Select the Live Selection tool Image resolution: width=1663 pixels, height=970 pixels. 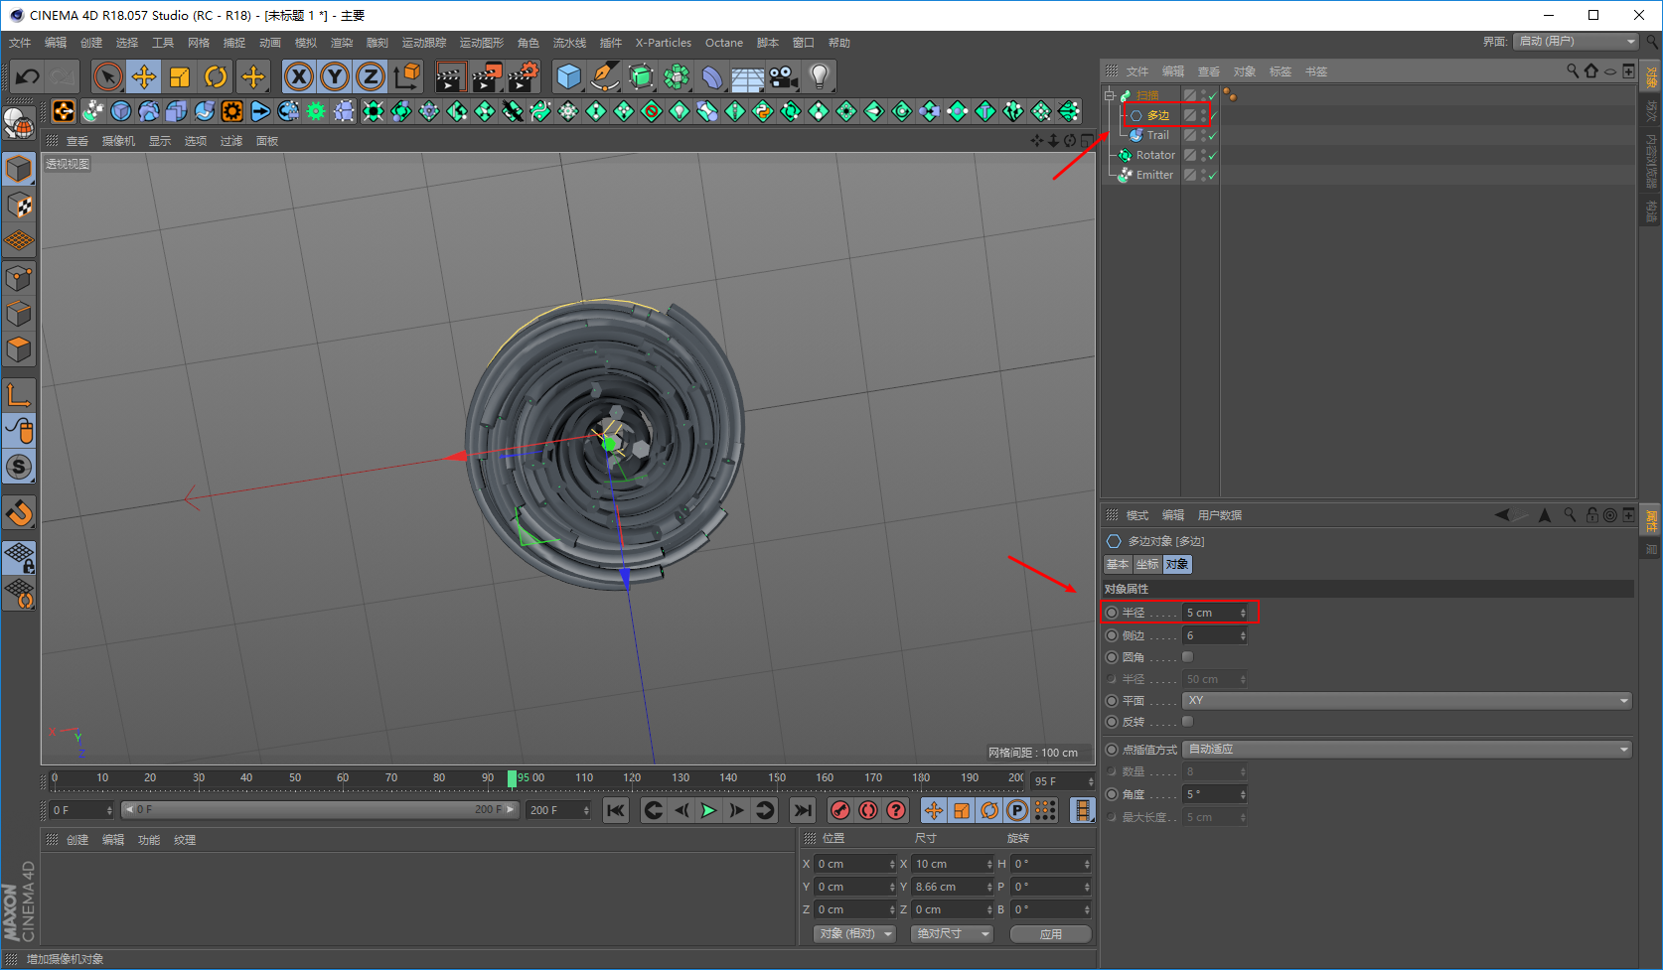[107, 76]
